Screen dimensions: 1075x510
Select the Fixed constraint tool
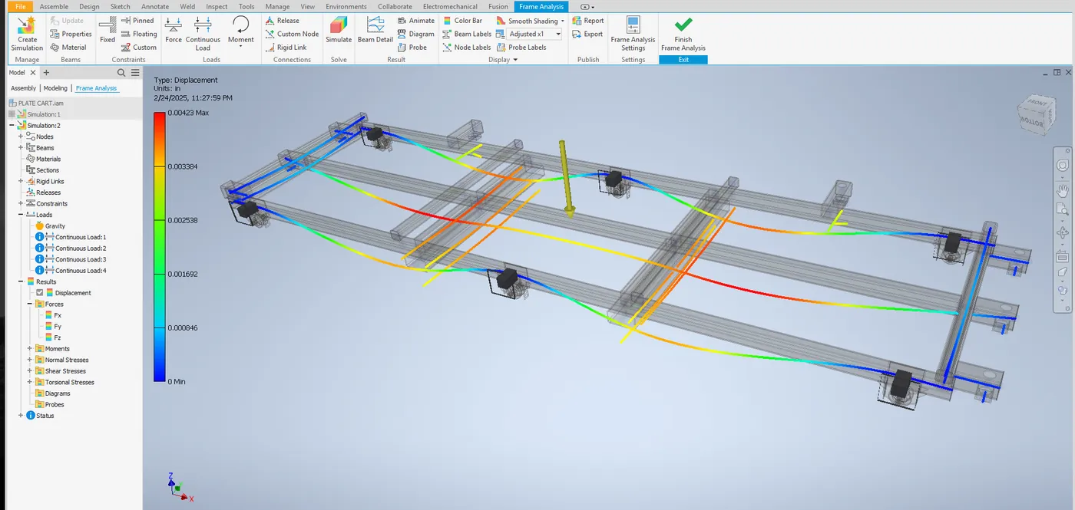(107, 31)
